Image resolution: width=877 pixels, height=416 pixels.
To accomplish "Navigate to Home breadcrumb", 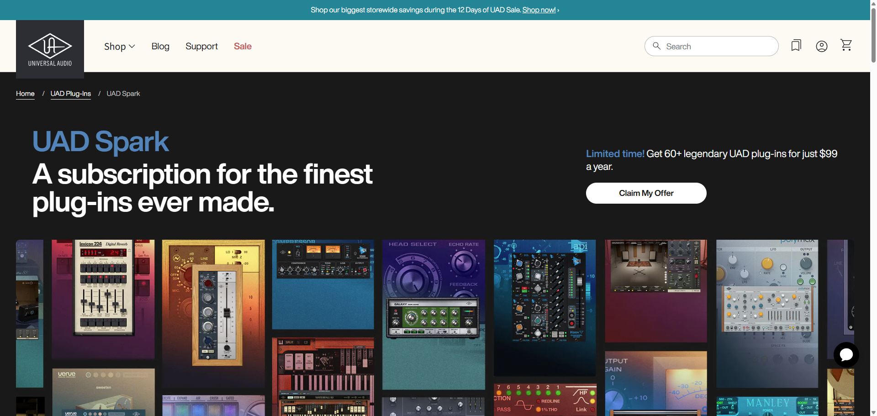I will [x=25, y=94].
